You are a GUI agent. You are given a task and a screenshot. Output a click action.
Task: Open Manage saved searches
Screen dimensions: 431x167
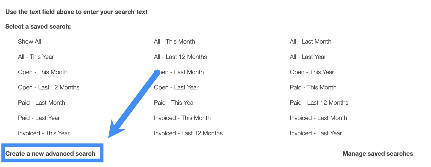point(378,154)
